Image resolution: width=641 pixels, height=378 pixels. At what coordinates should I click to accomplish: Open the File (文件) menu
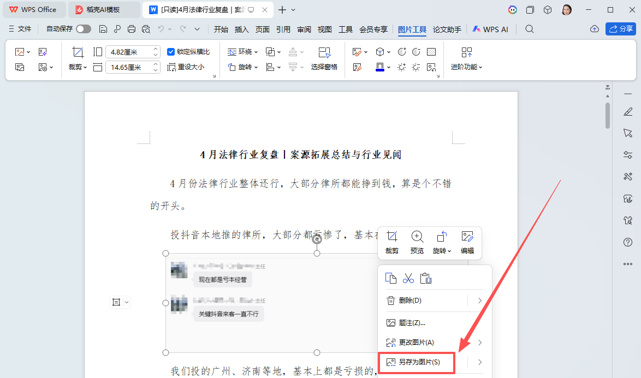[20, 29]
